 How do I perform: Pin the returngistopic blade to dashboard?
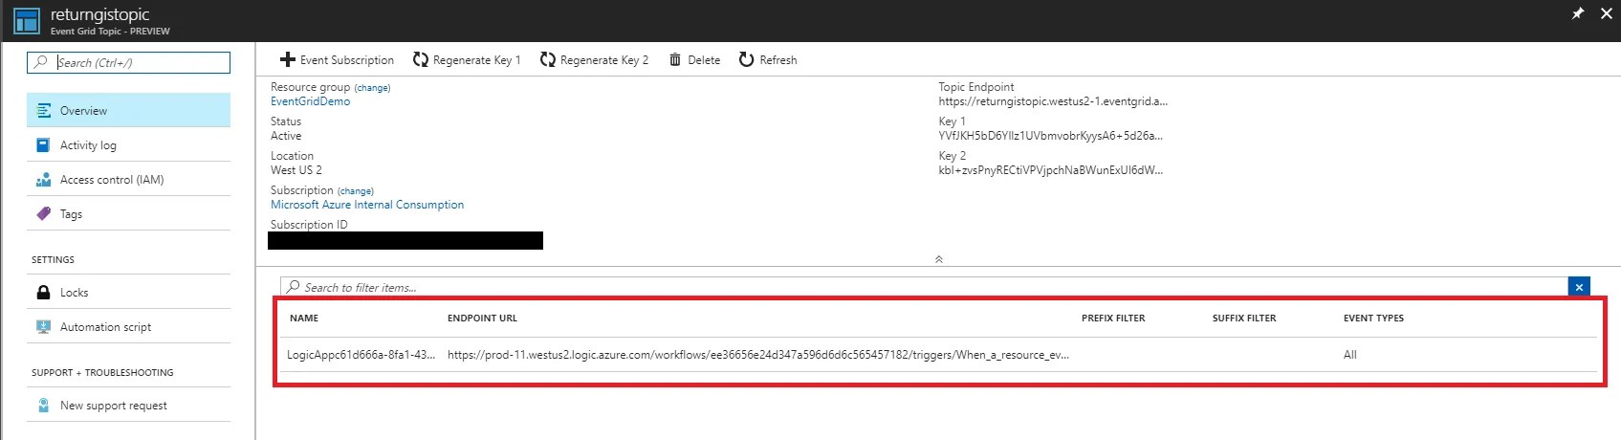point(1578,13)
